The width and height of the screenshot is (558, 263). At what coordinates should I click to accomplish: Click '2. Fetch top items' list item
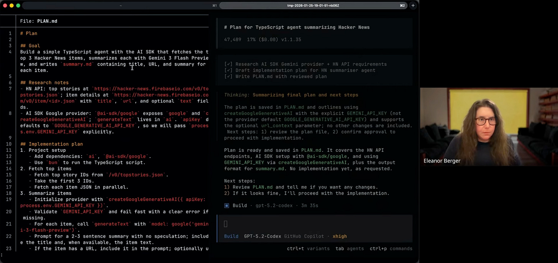[46, 169]
